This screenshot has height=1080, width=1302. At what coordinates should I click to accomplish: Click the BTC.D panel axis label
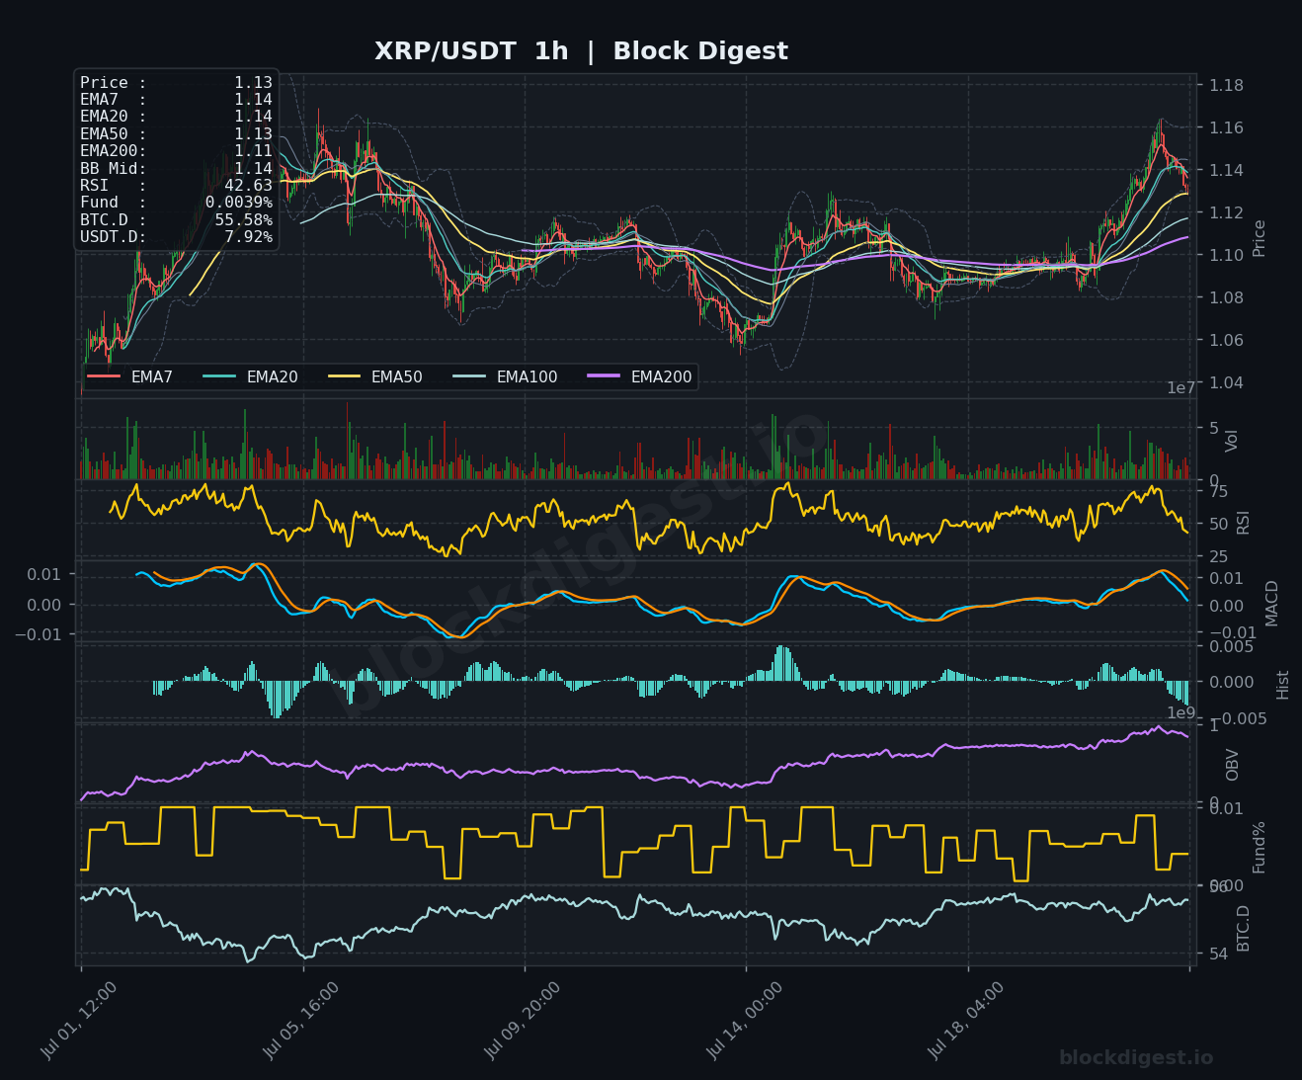coord(1244,928)
